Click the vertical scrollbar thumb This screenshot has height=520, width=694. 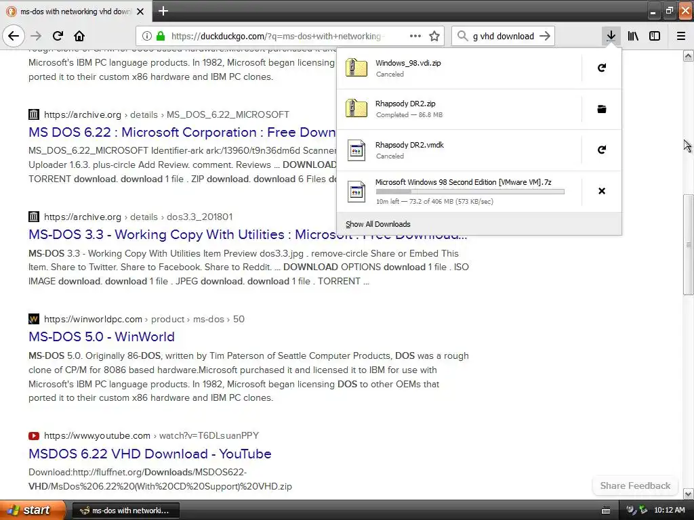click(688, 244)
